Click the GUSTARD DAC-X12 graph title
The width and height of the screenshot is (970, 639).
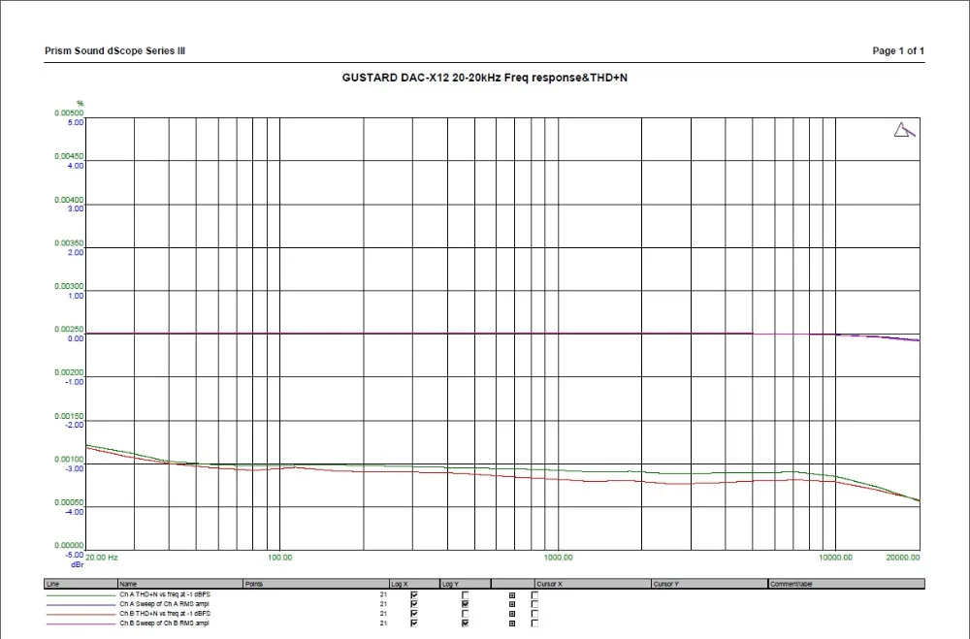tap(484, 78)
